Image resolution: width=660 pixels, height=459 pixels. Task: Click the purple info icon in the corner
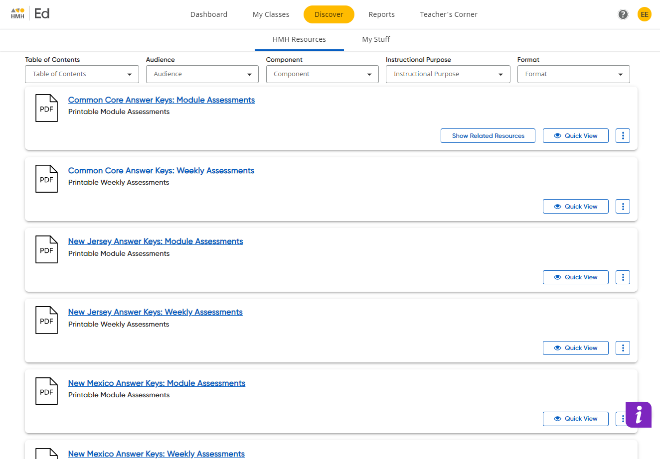(639, 415)
